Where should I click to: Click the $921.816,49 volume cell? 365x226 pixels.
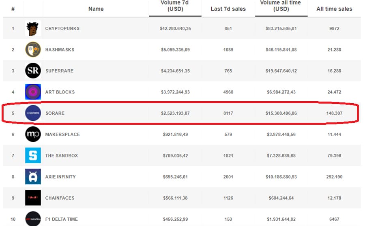[175, 134]
